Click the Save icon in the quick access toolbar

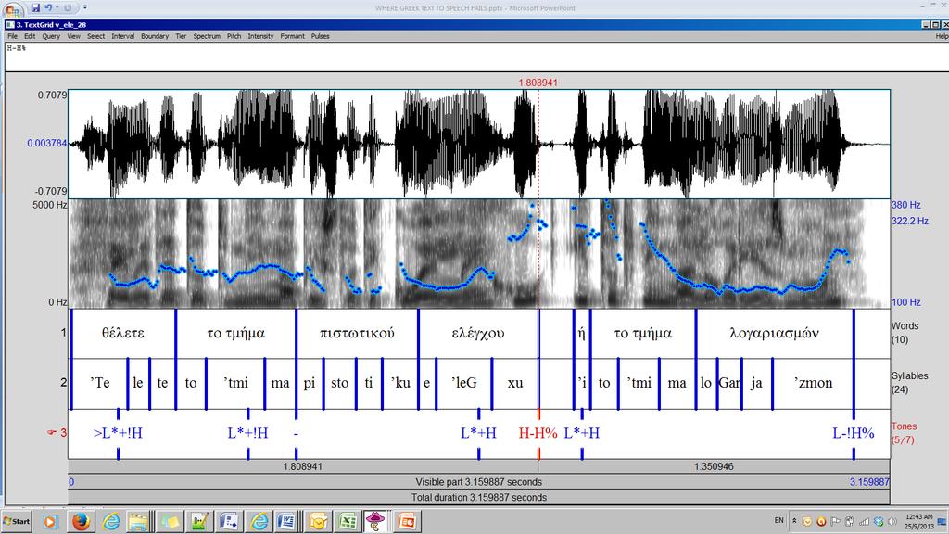tap(36, 7)
